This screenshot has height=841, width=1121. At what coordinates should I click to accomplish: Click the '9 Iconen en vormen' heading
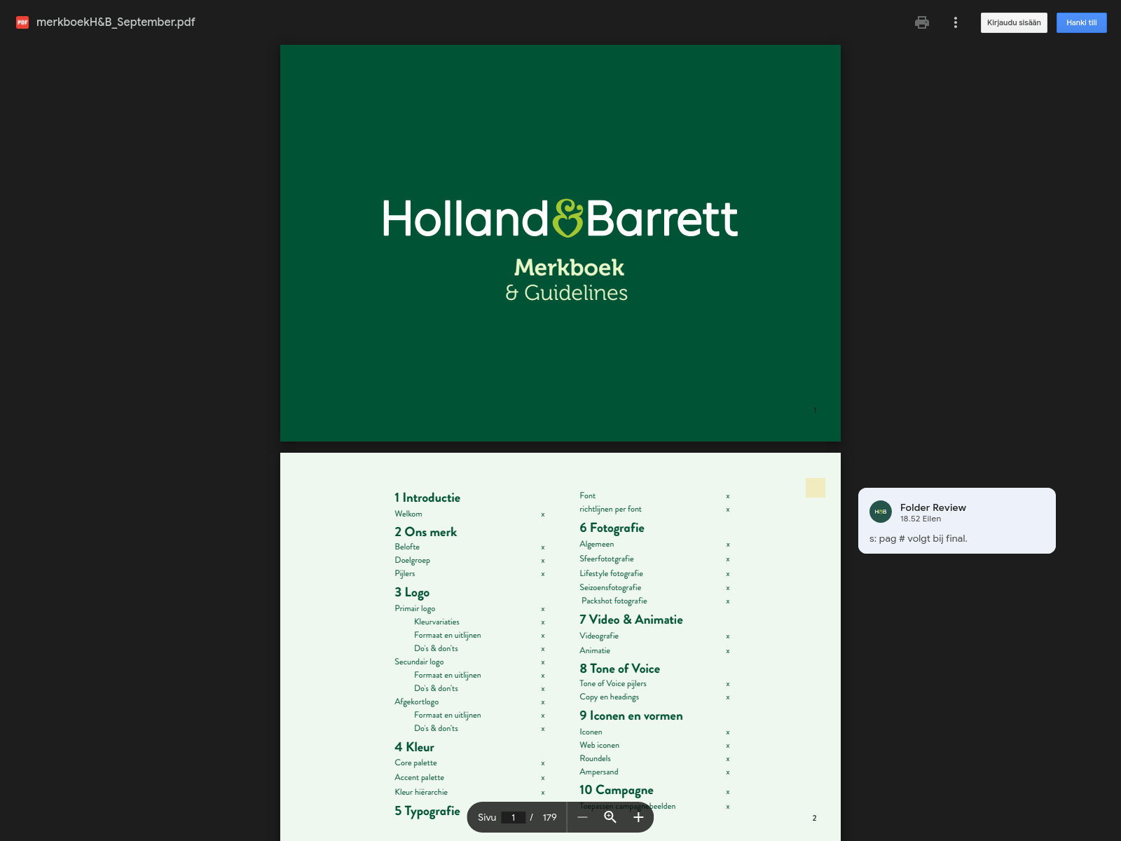click(631, 716)
